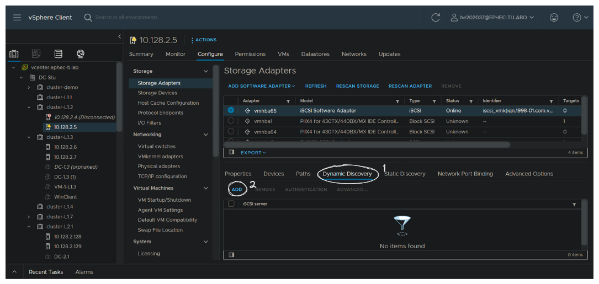The width and height of the screenshot is (599, 284).
Task: Click the adapters table vertical scrollbar
Action: [584, 115]
